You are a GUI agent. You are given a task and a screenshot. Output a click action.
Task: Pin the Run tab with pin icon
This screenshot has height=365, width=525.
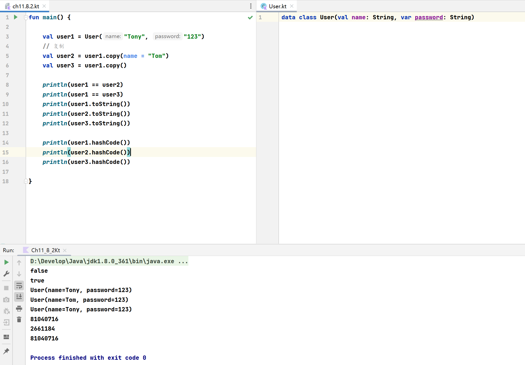click(7, 351)
